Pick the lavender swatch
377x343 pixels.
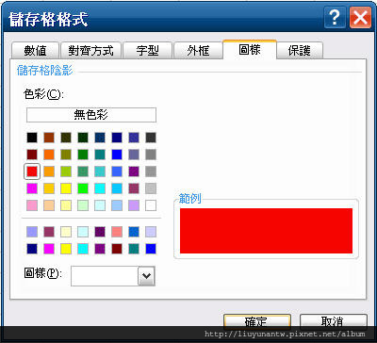(x=134, y=205)
